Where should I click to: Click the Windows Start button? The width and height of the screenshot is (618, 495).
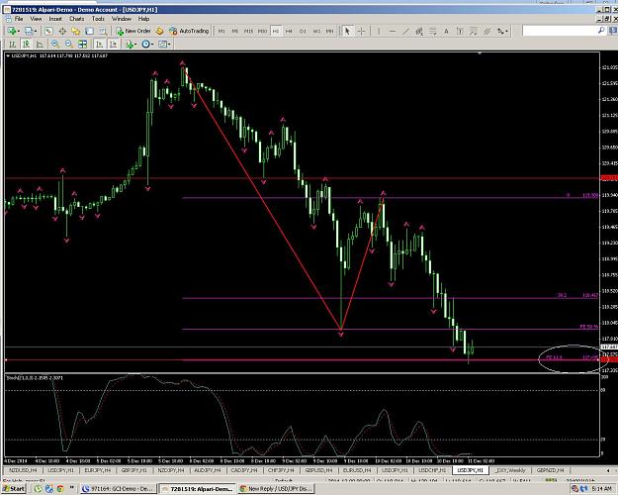click(14, 489)
